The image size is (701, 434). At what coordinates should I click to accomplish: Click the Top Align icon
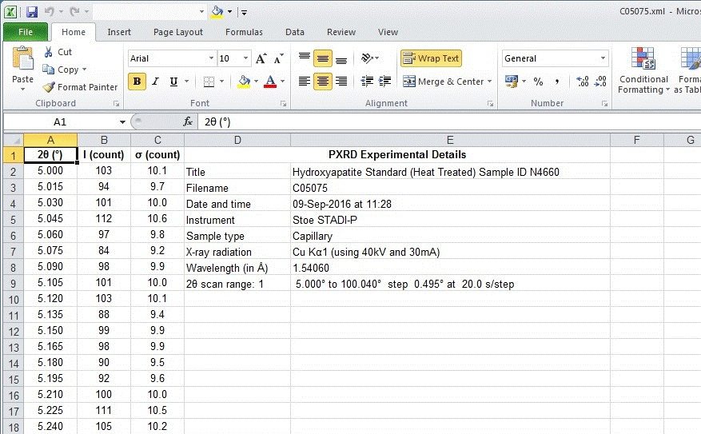pyautogui.click(x=305, y=58)
